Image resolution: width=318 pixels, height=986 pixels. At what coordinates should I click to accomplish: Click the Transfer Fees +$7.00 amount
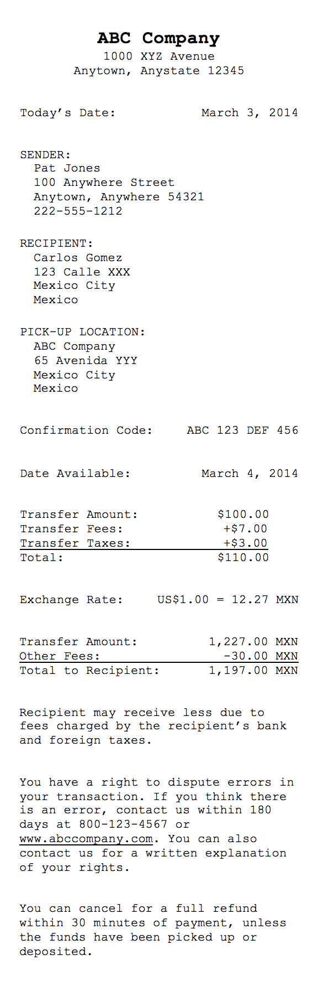245,529
